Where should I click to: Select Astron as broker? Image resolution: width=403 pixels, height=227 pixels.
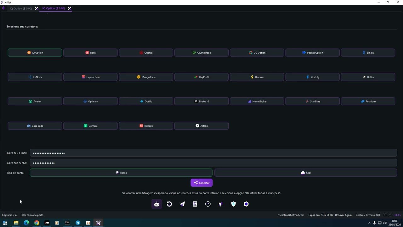(x=201, y=126)
